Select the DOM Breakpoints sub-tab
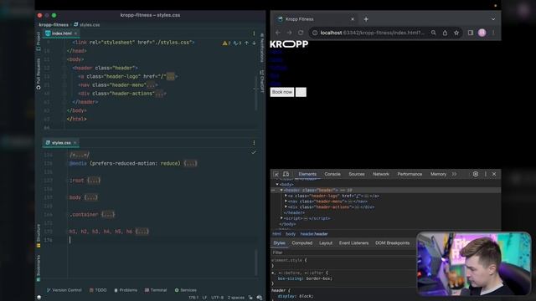The width and height of the screenshot is (536, 301). pyautogui.click(x=393, y=243)
